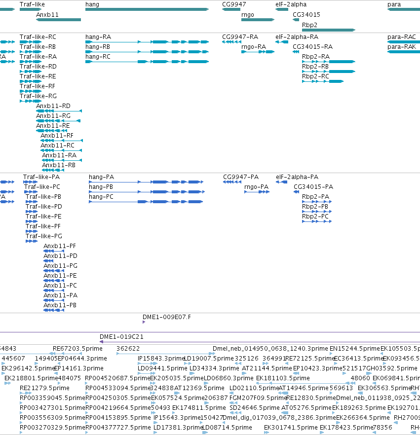Image resolution: width=420 pixels, height=435 pixels.
Task: Select transcript label para-RAK
Action: point(402,47)
